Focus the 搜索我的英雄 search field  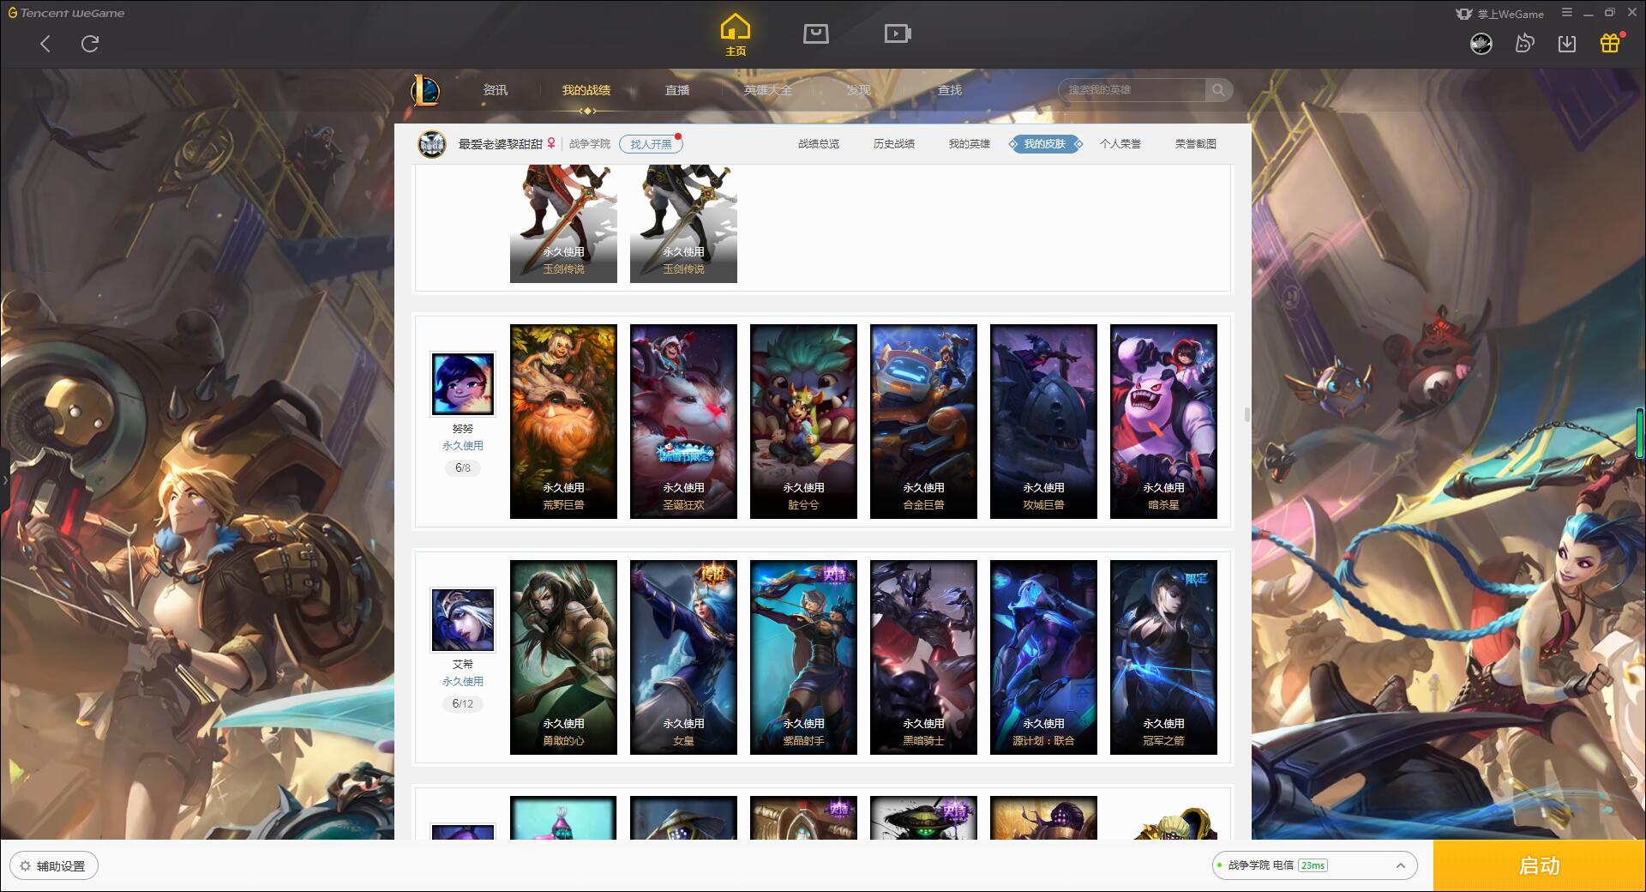tap(1132, 90)
